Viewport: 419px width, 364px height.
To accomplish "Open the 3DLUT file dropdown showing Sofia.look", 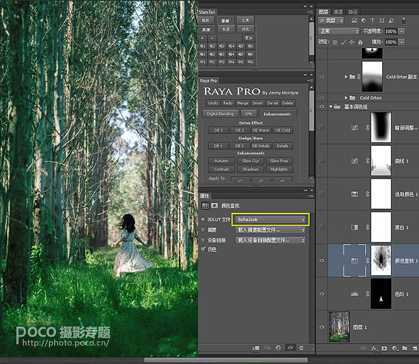I will pyautogui.click(x=270, y=220).
